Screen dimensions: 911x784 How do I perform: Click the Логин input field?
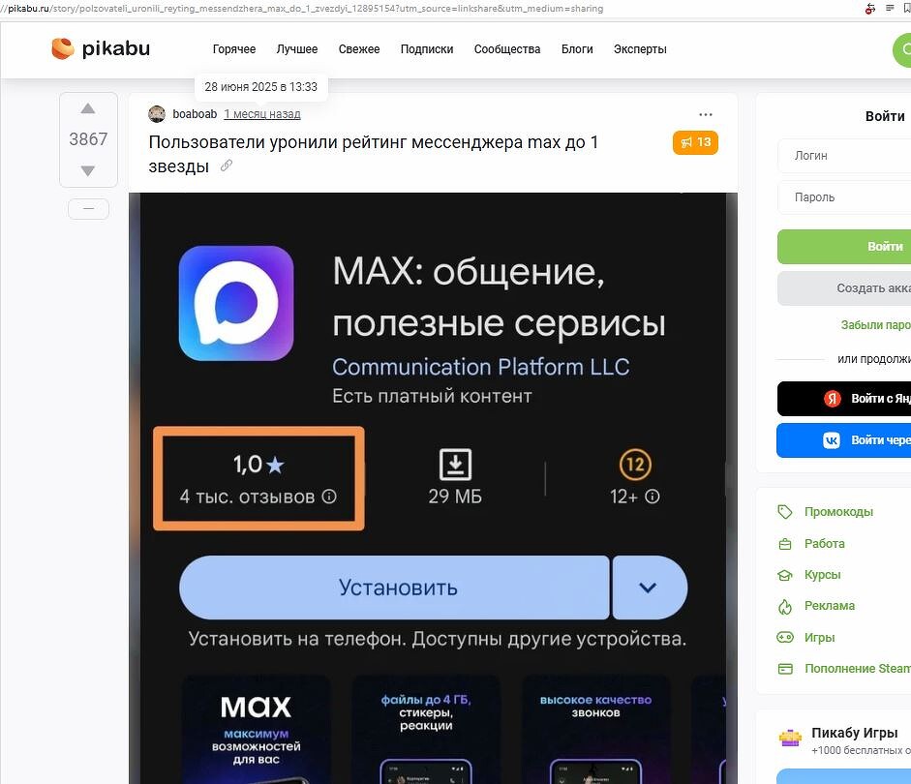[x=844, y=156]
